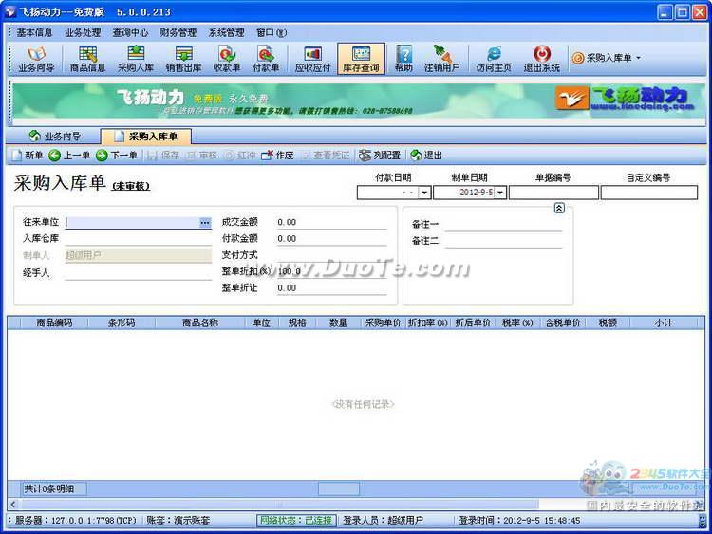
Task: Open the 销售出库 toolbar icon
Action: click(183, 59)
